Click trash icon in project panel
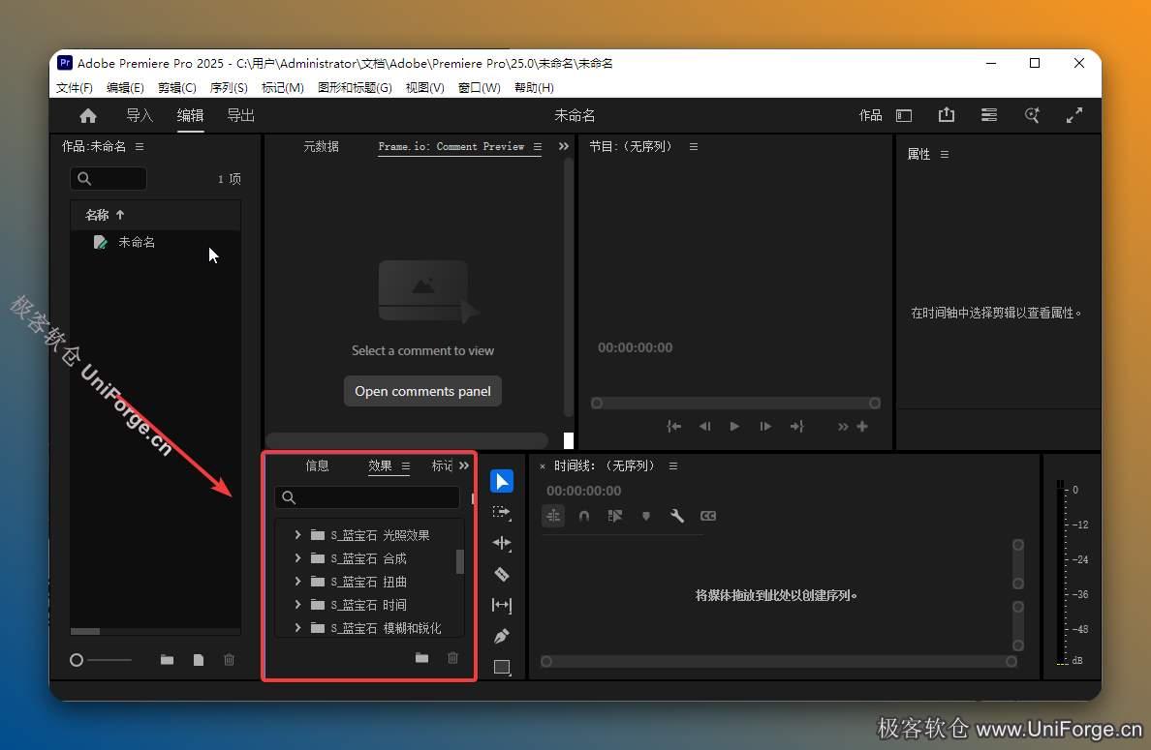1151x750 pixels. coord(229,660)
